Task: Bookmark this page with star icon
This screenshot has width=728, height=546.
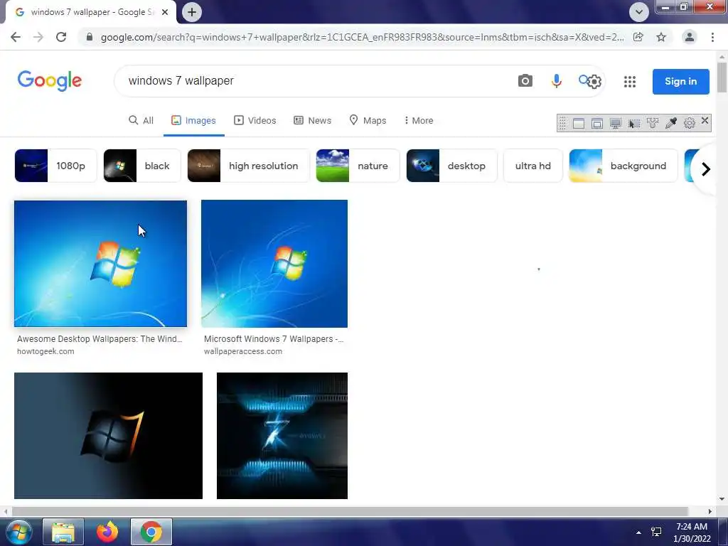Action: [661, 37]
